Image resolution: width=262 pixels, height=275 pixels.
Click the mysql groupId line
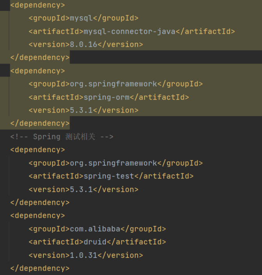click(x=83, y=18)
